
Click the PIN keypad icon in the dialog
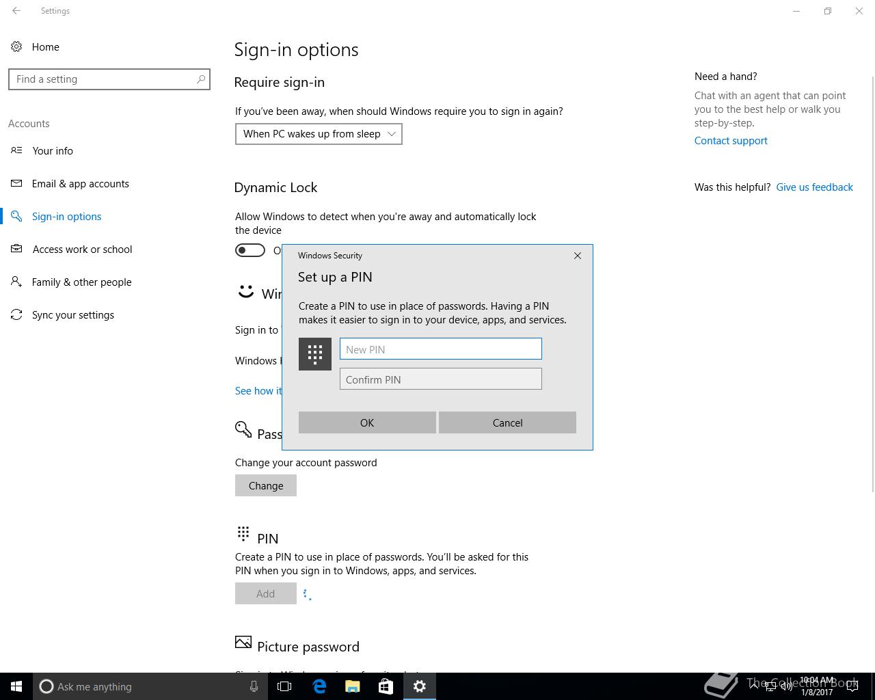coord(315,354)
